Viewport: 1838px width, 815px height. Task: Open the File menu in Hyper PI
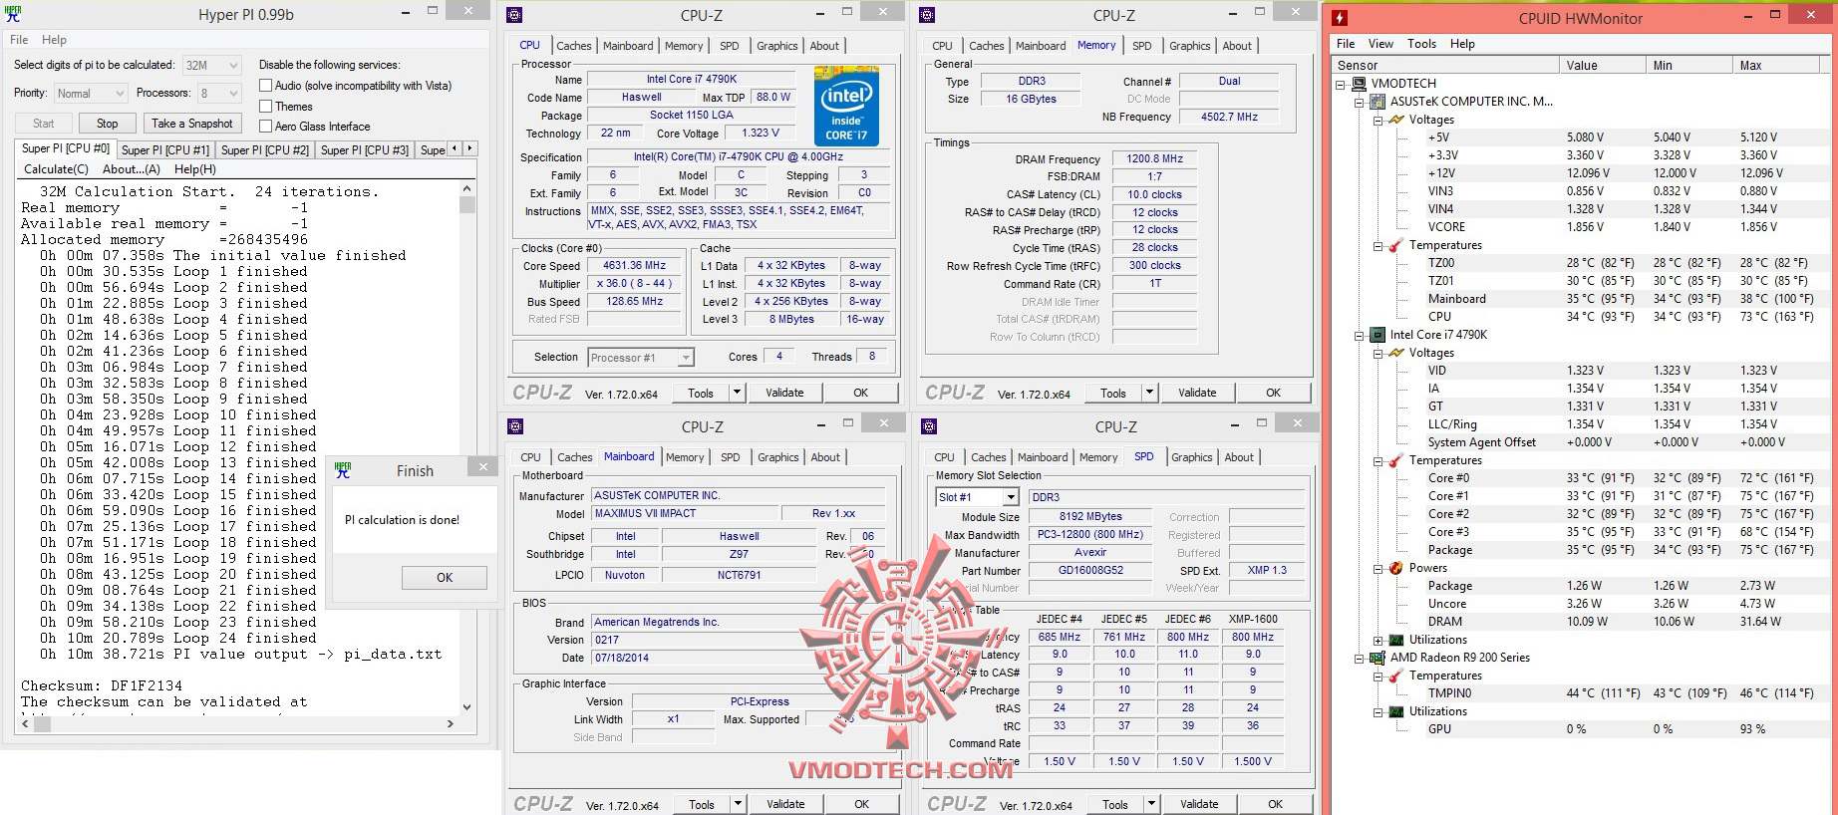coord(19,40)
